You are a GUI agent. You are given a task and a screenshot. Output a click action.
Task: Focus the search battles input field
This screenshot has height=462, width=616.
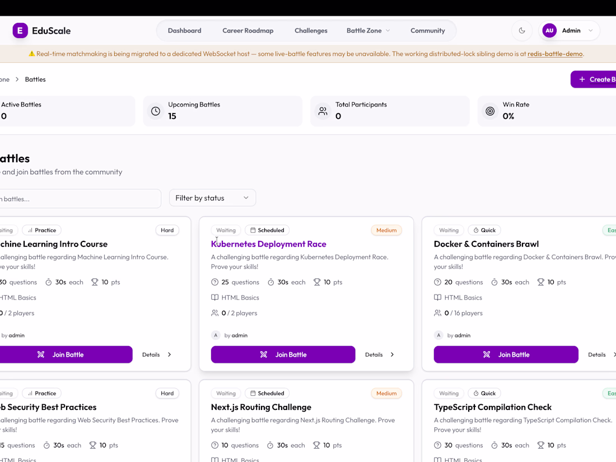tap(80, 199)
